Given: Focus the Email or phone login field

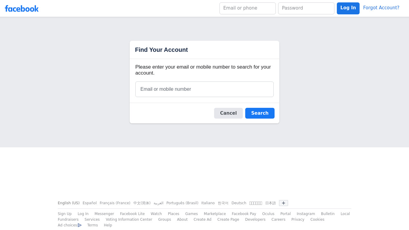Looking at the screenshot, I should tap(248, 8).
